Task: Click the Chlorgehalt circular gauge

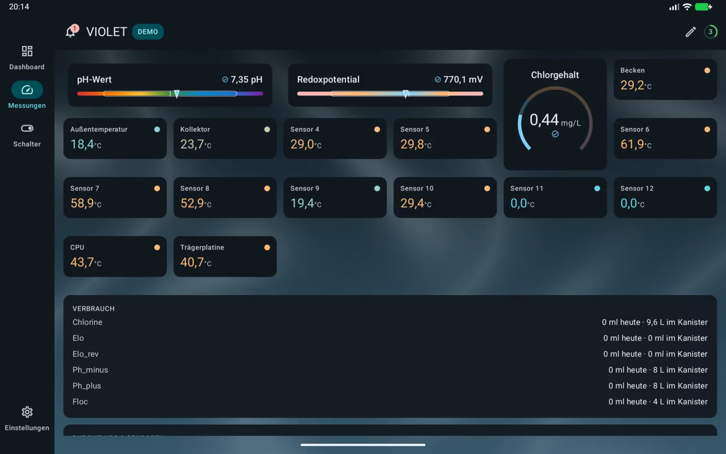Action: point(555,120)
